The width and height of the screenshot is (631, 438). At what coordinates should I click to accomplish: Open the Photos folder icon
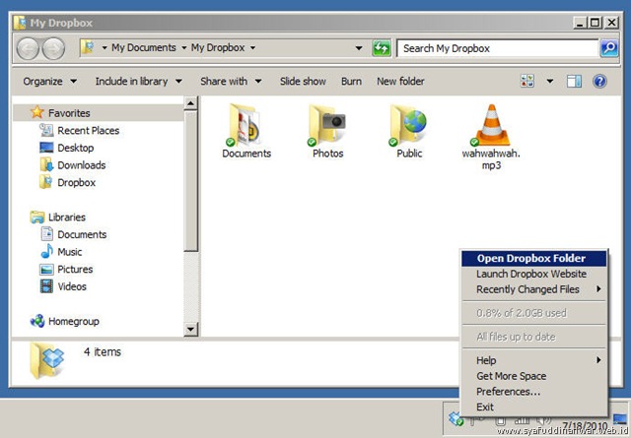point(327,125)
